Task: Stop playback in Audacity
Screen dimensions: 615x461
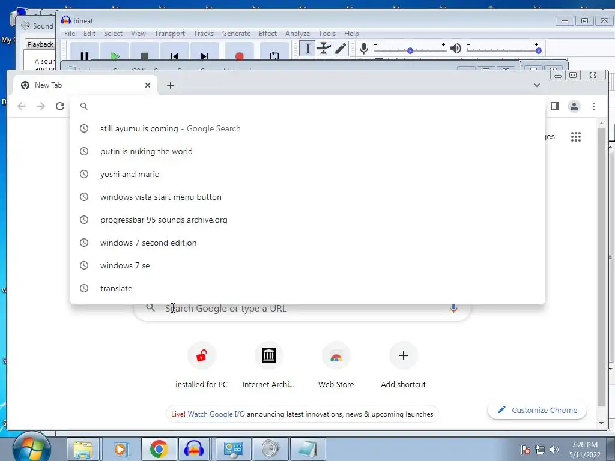Action: (x=144, y=53)
